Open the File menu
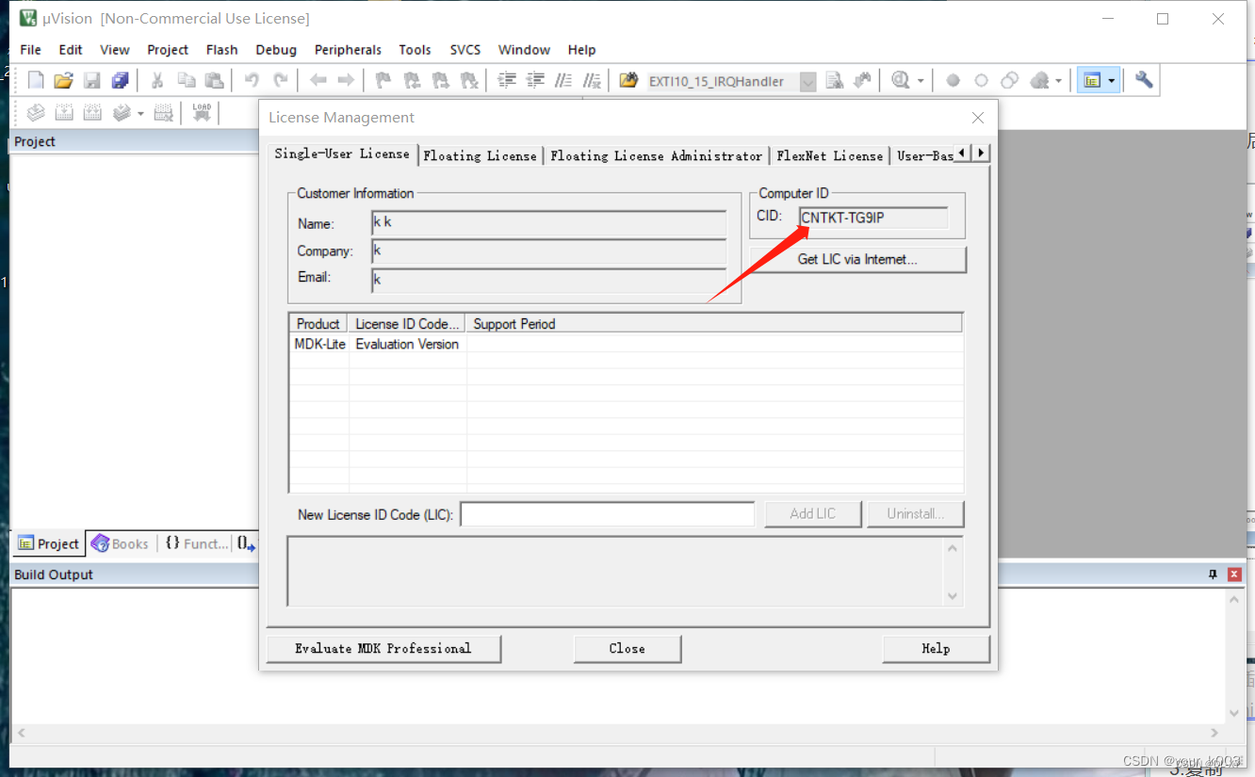Image resolution: width=1255 pixels, height=777 pixels. pyautogui.click(x=30, y=50)
